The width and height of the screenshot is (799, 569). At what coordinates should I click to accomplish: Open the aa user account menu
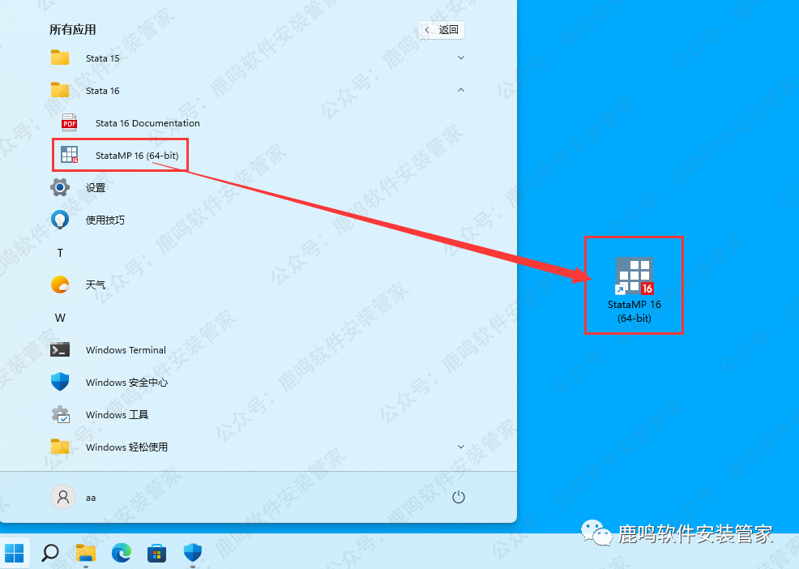click(x=75, y=497)
